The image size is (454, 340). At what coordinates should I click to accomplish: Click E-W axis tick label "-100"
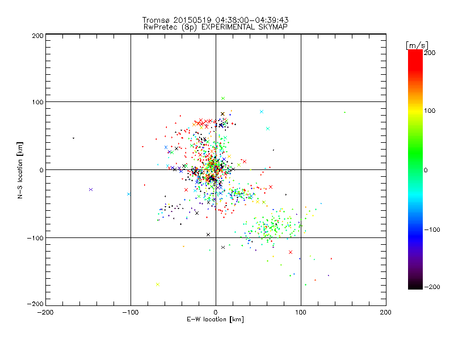pos(131,313)
